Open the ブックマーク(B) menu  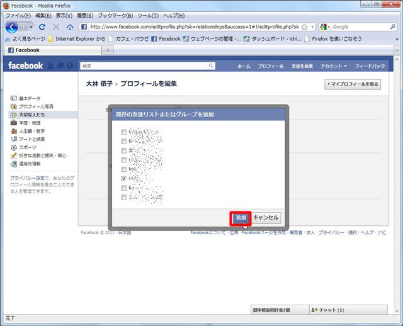point(115,16)
